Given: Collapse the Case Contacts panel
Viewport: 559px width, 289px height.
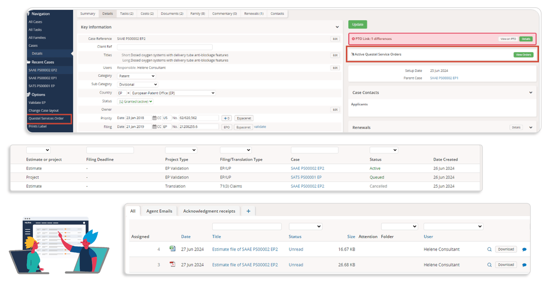Looking at the screenshot, I should 531,93.
